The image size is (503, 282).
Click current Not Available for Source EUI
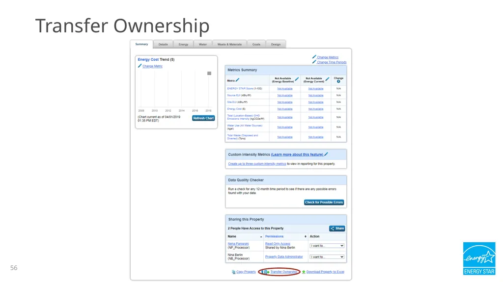[x=316, y=96]
